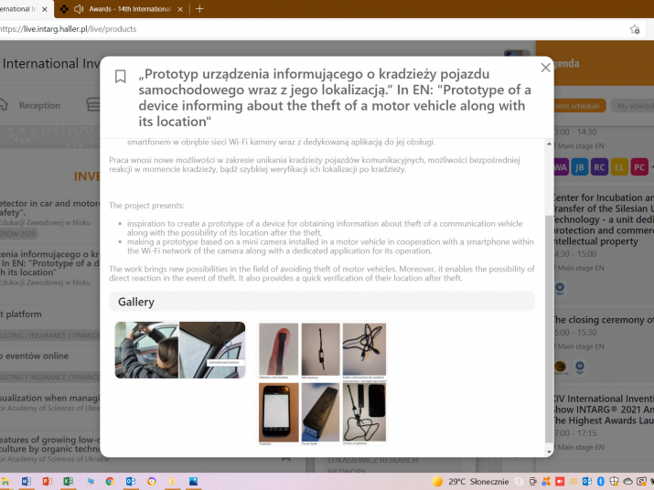Screen dimensions: 654x490
Task: Click the yellow LL speaker badge
Action: point(619,167)
